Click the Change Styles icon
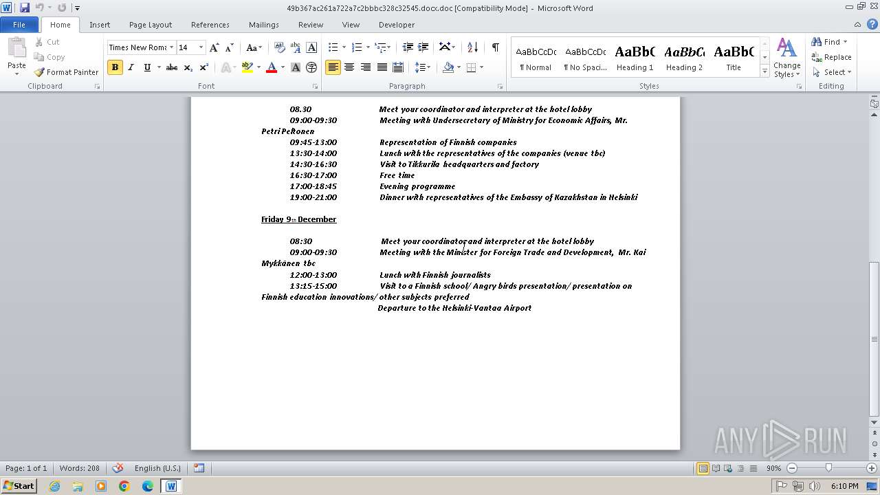880x495 pixels. click(786, 58)
